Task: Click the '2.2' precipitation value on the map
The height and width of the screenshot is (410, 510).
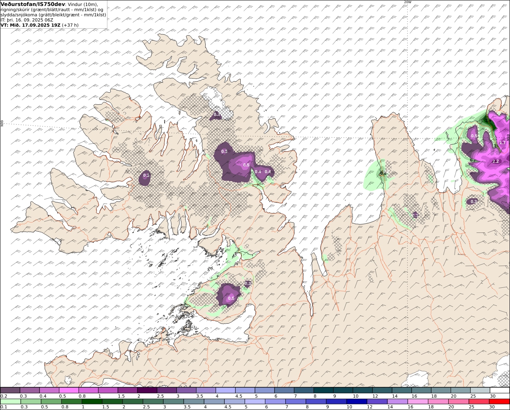Action: 496,161
